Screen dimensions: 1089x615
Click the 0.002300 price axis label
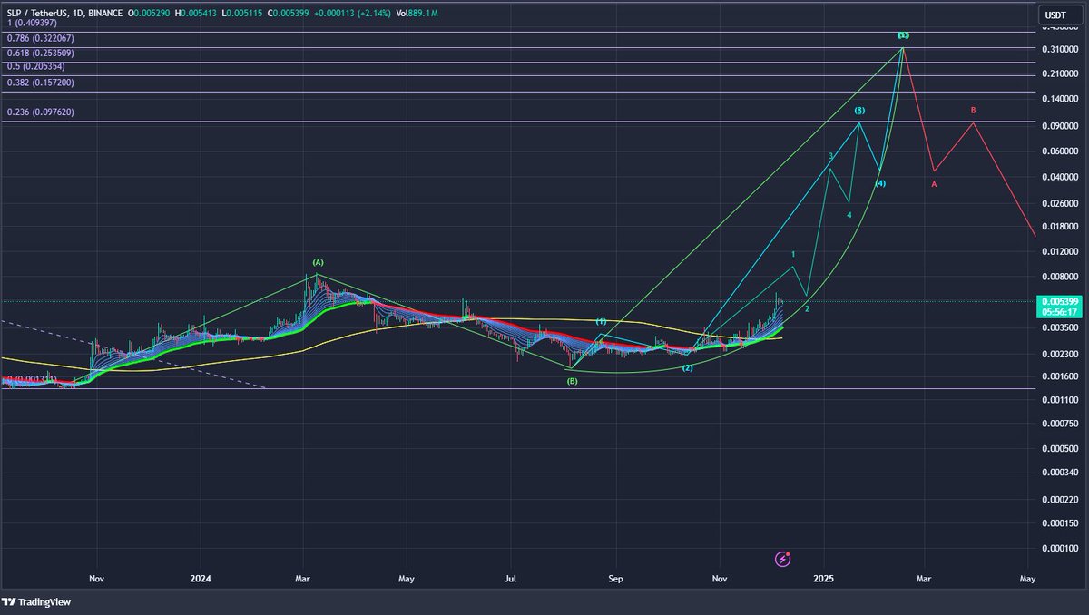[x=1059, y=353]
